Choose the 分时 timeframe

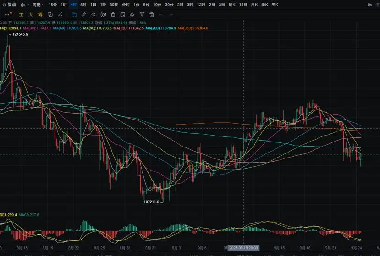click(126, 5)
